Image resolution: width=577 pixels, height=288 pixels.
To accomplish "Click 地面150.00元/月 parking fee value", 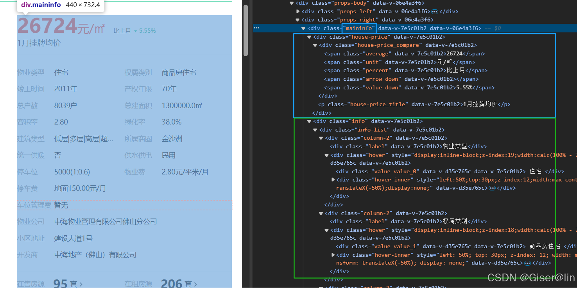I will [80, 188].
